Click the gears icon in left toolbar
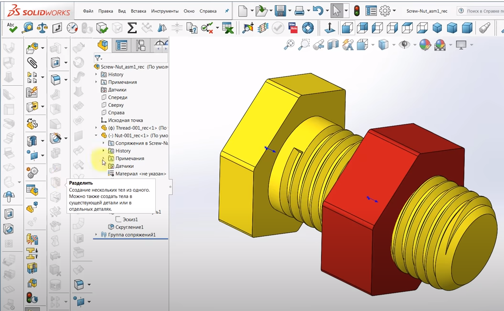 (32, 173)
